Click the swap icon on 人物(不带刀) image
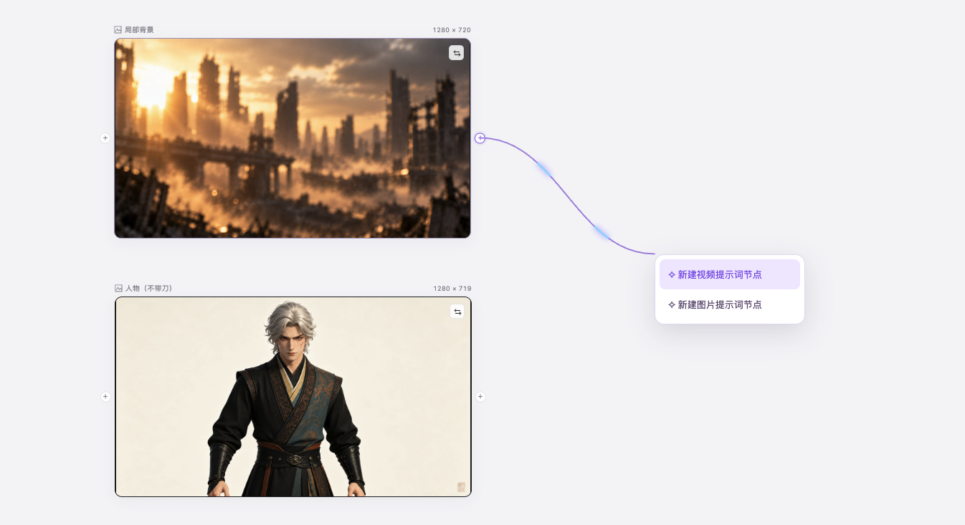 point(457,312)
